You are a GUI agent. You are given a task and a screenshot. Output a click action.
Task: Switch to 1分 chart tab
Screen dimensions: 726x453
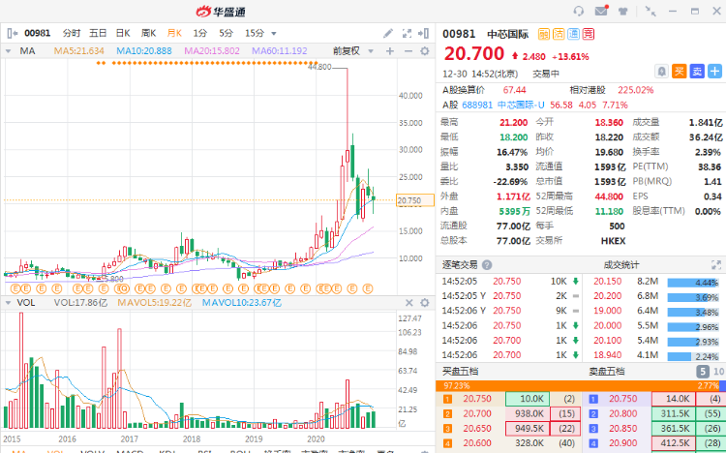point(200,33)
